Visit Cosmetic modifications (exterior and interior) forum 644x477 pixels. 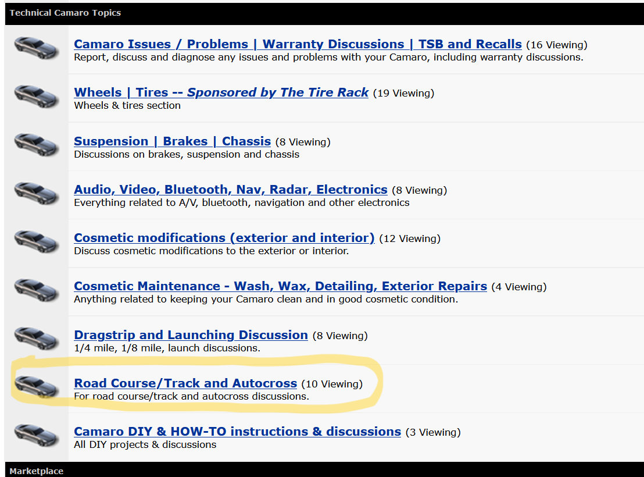tap(224, 238)
